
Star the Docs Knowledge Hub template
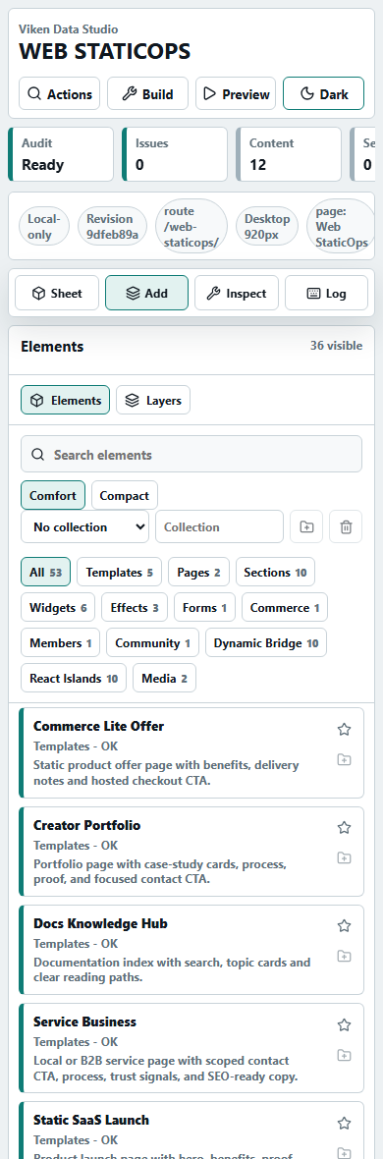tap(344, 926)
